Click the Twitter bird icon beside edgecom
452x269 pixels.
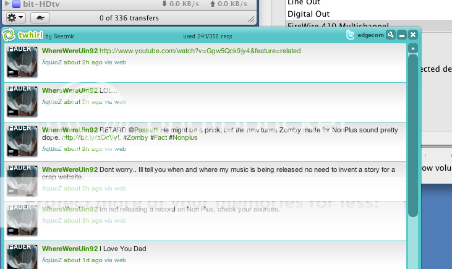coord(351,35)
